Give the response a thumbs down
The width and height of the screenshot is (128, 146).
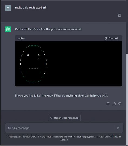coord(120,104)
